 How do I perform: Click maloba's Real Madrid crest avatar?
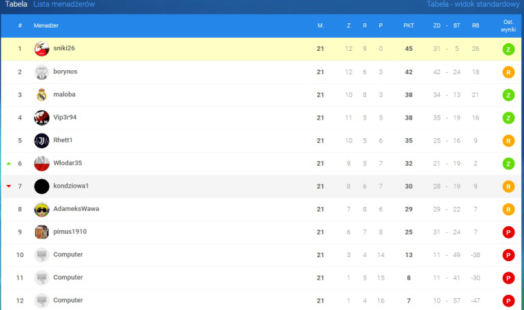(x=42, y=95)
